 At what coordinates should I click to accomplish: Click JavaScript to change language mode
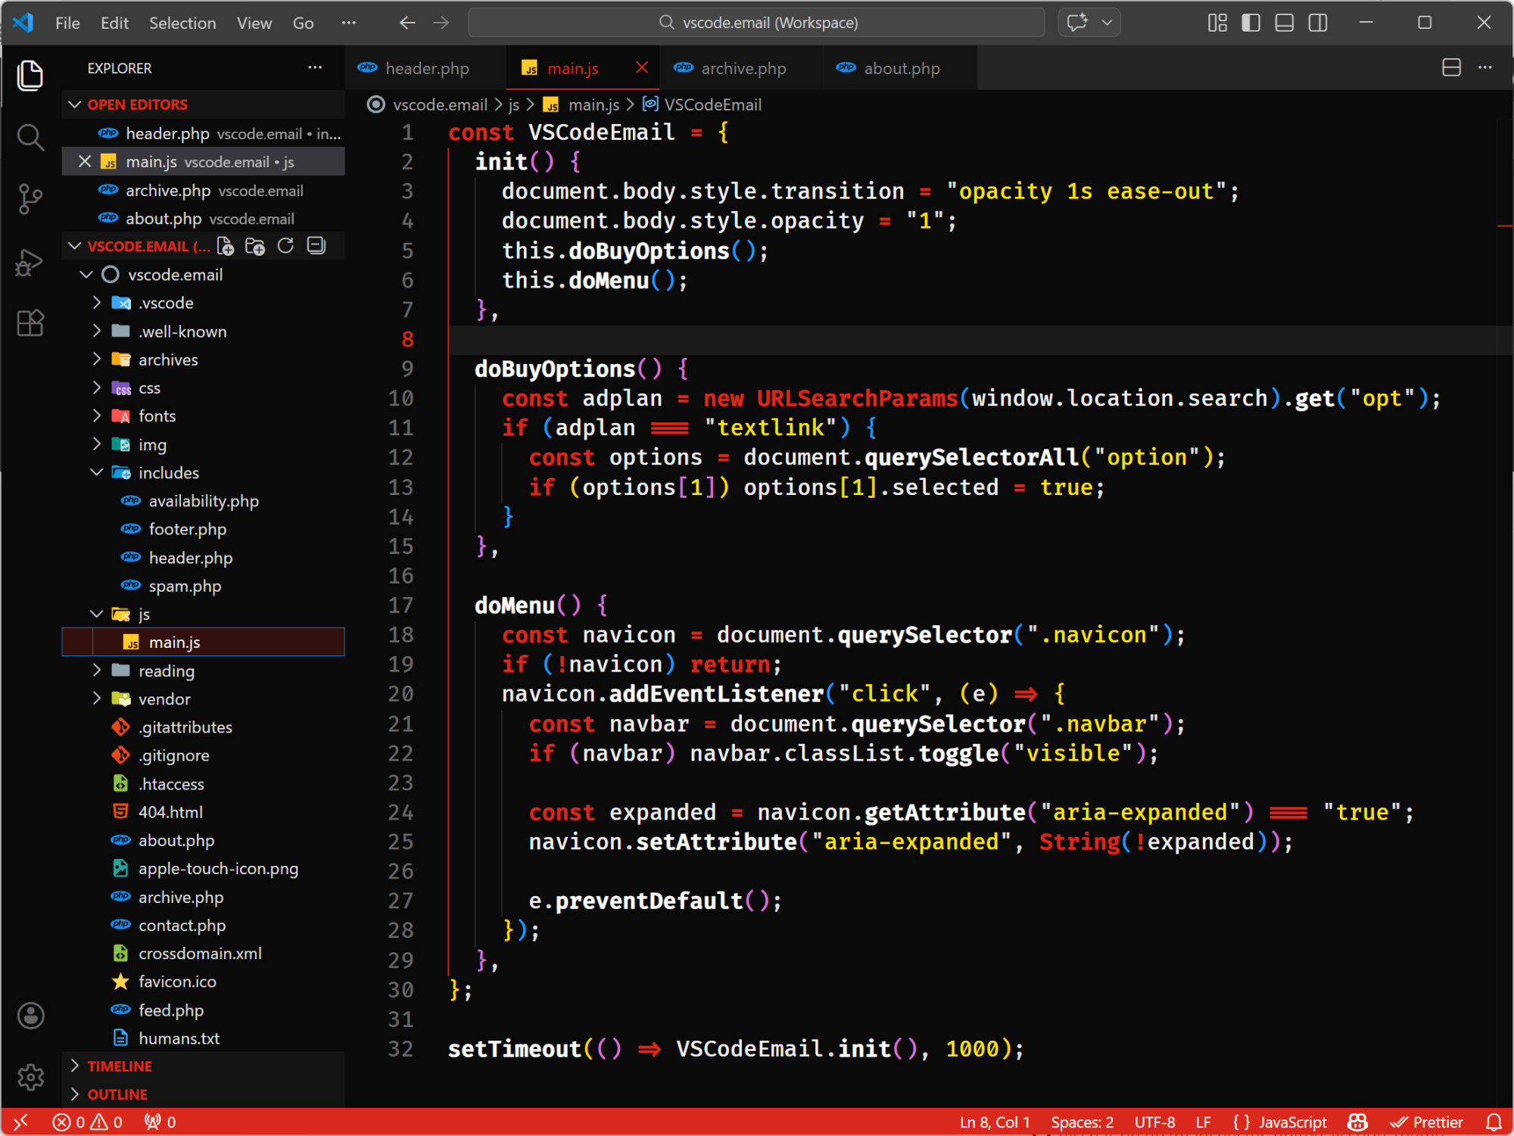coord(1291,1122)
